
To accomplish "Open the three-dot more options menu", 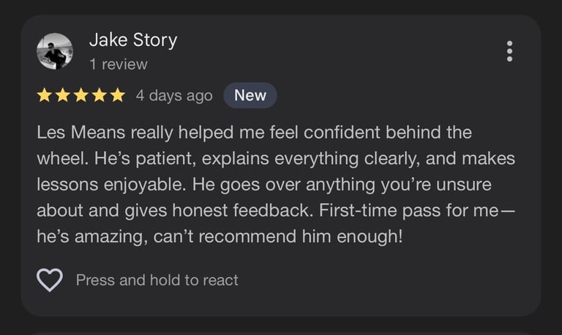I will 509,51.
